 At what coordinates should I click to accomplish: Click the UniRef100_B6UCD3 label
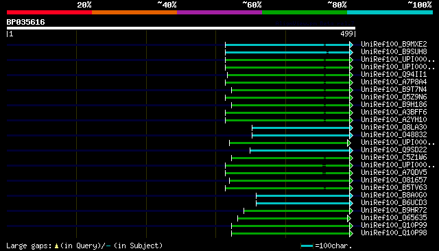pyautogui.click(x=394, y=203)
